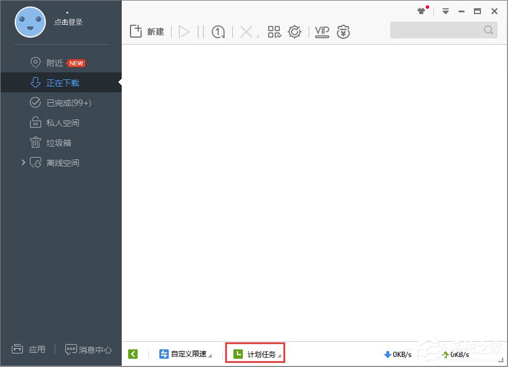The width and height of the screenshot is (508, 367).
Task: Select the 附近 nearby tab with NEW badge
Action: [55, 62]
